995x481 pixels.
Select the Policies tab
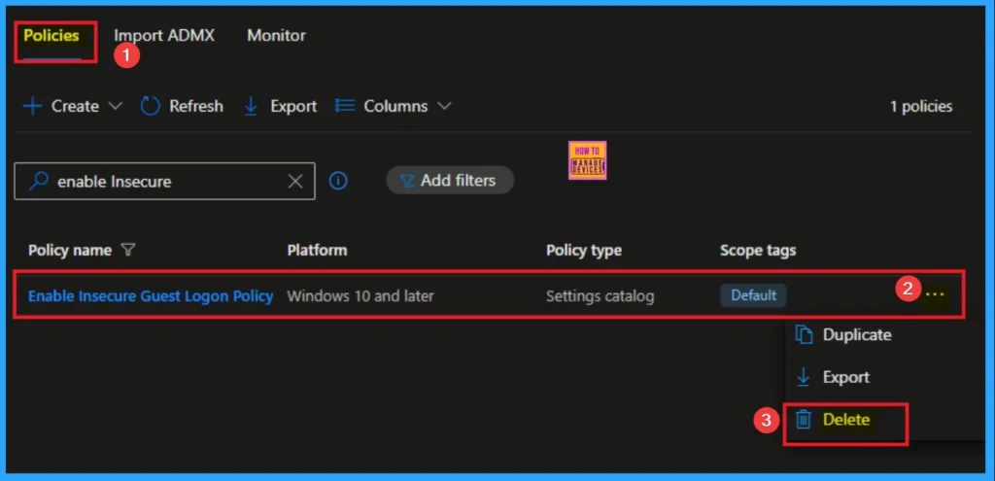[x=51, y=36]
